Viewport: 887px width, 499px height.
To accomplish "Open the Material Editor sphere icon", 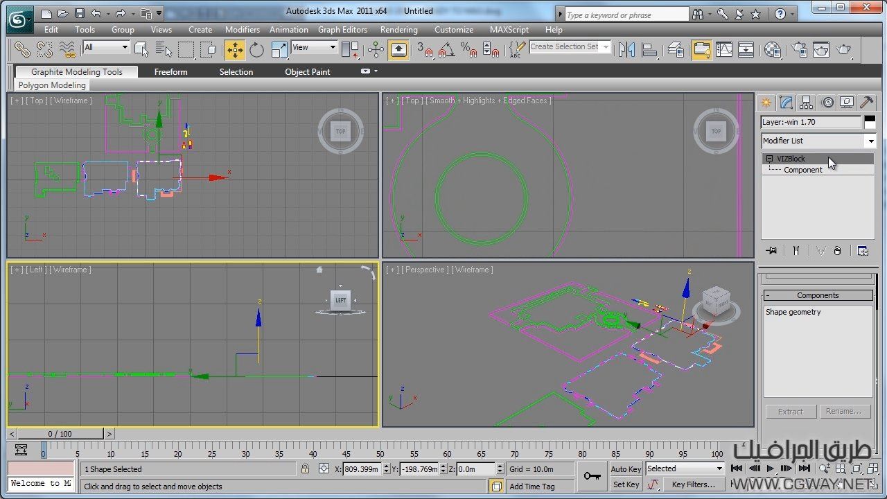I will point(773,49).
